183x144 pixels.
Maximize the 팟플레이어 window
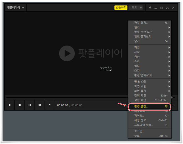(162, 8)
